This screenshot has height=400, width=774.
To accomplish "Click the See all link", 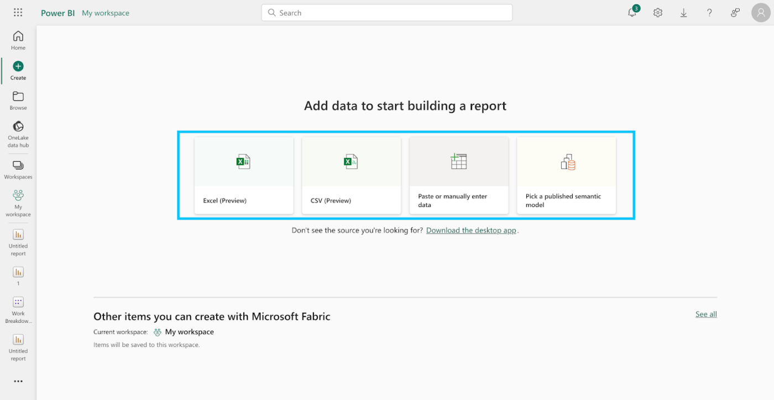I will (x=706, y=314).
